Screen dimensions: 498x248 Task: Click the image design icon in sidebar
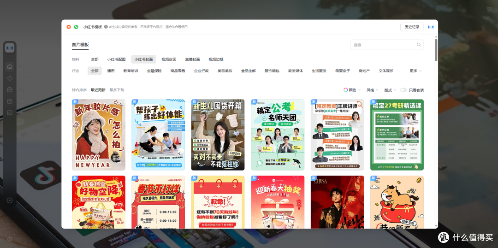pyautogui.click(x=10, y=113)
